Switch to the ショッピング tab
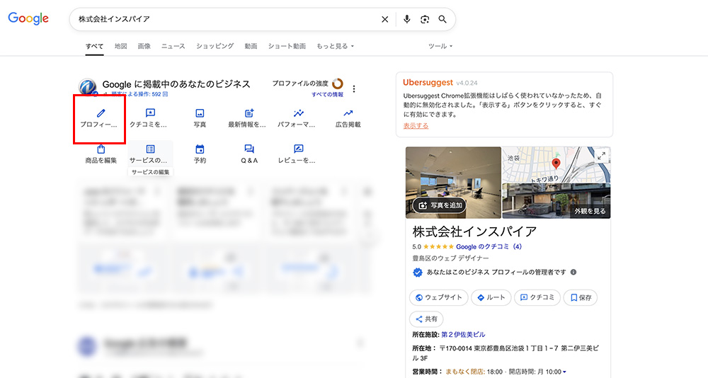The width and height of the screenshot is (708, 378). [x=215, y=46]
